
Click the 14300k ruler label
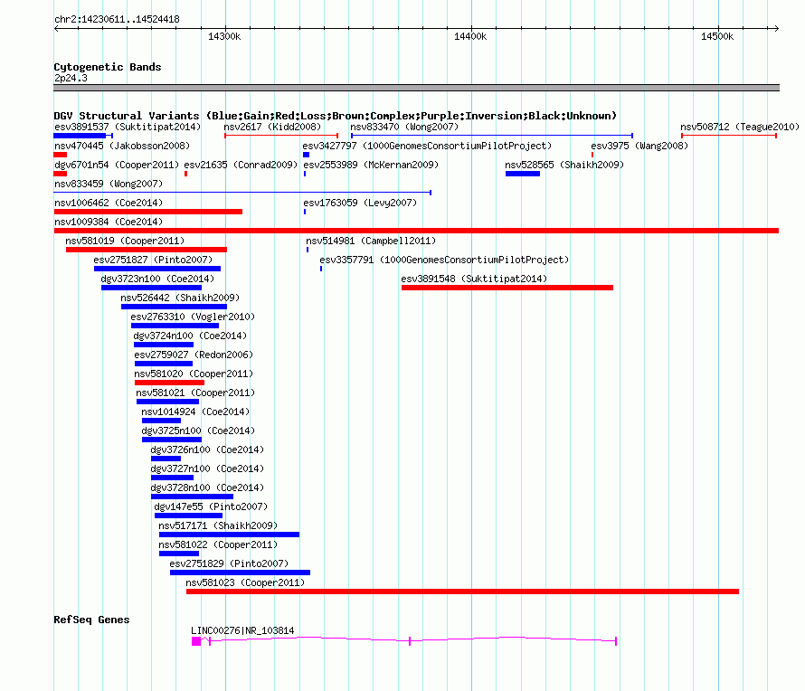(x=224, y=36)
